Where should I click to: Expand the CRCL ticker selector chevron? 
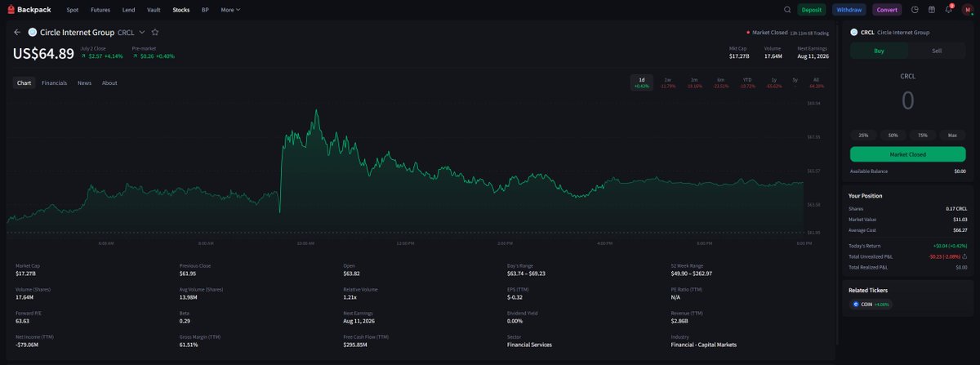pos(142,33)
